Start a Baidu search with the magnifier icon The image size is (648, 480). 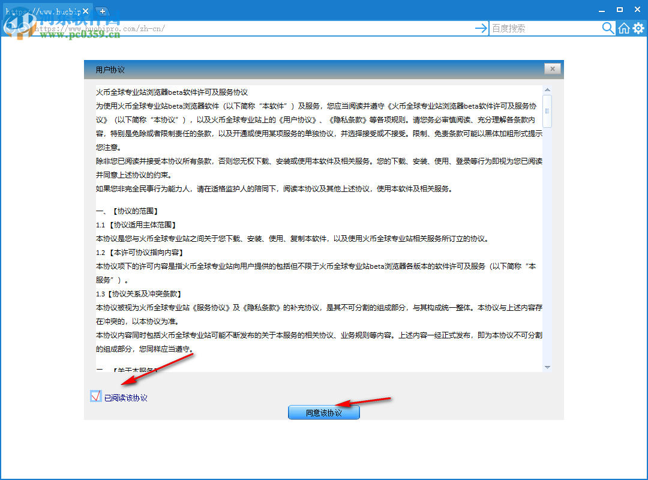click(x=607, y=28)
